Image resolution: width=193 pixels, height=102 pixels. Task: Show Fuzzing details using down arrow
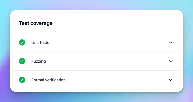(x=171, y=61)
